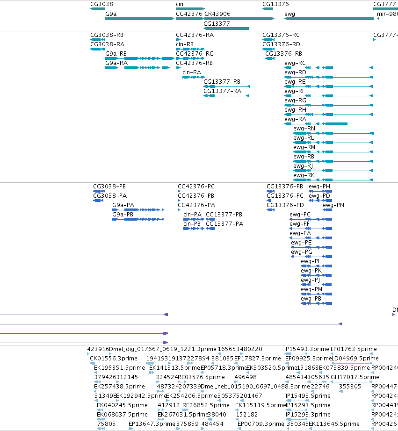Click EST EK257438.5prime
398x431 pixels.
click(95, 391)
